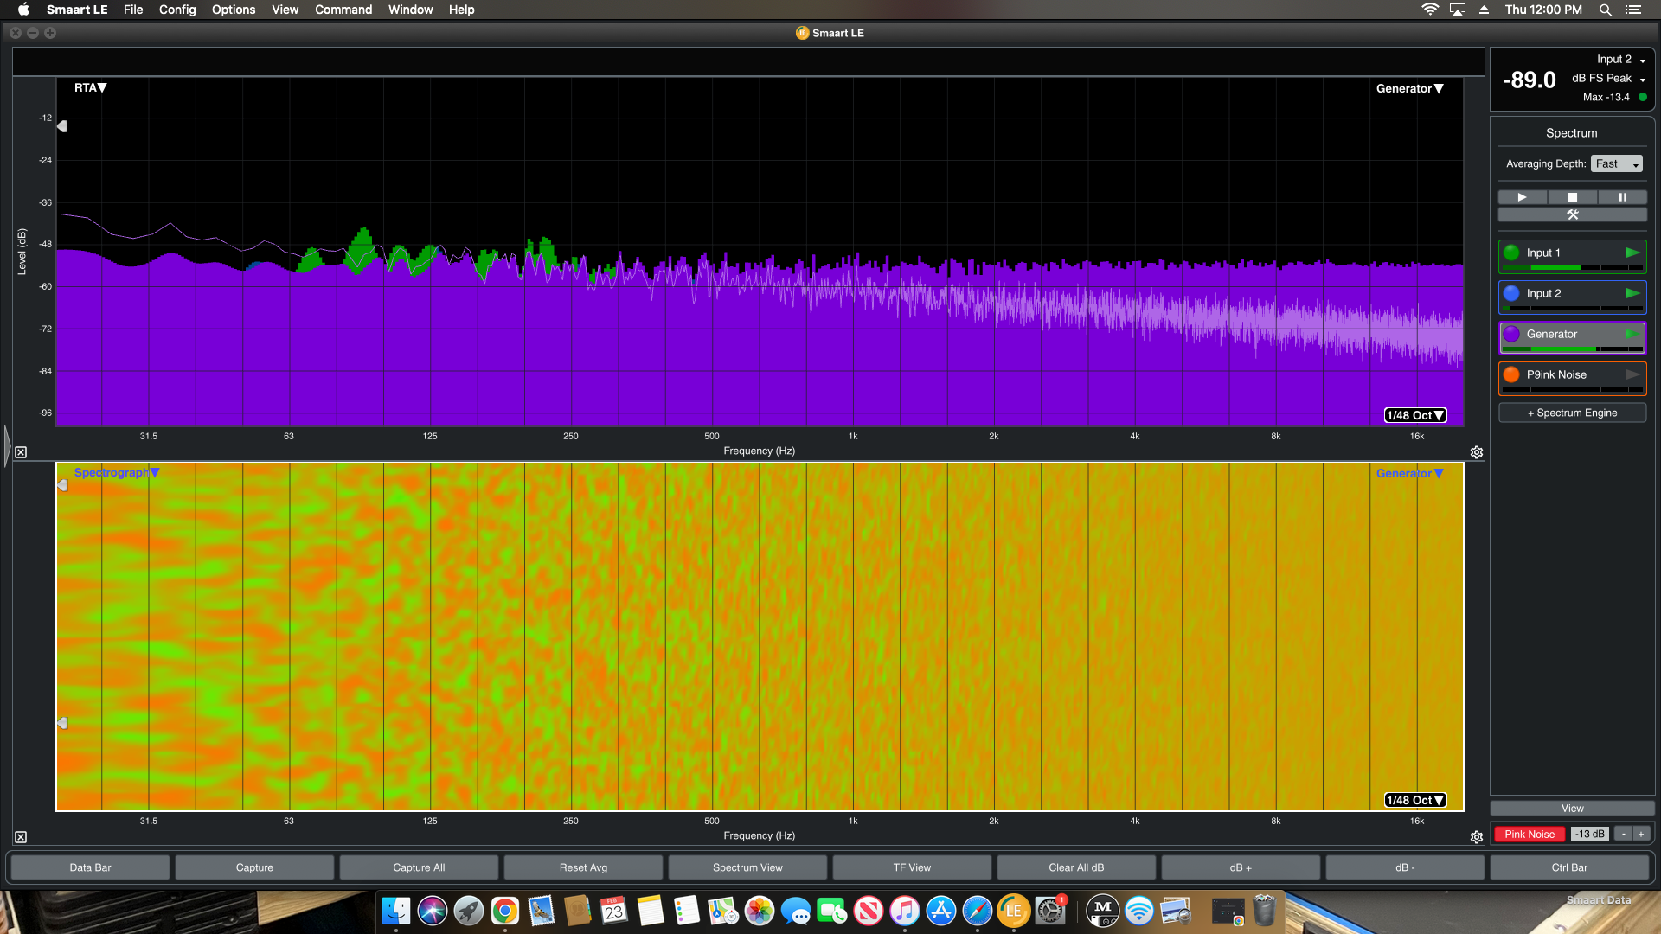The height and width of the screenshot is (934, 1661).
Task: Close the RTA graph pane
Action: click(21, 452)
